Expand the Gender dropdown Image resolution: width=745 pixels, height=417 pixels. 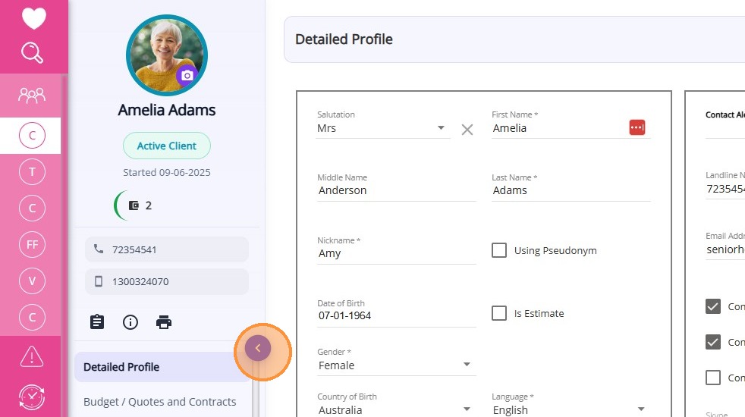(x=467, y=365)
